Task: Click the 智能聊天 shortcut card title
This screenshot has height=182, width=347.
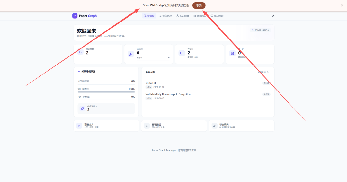Action: tap(224, 124)
